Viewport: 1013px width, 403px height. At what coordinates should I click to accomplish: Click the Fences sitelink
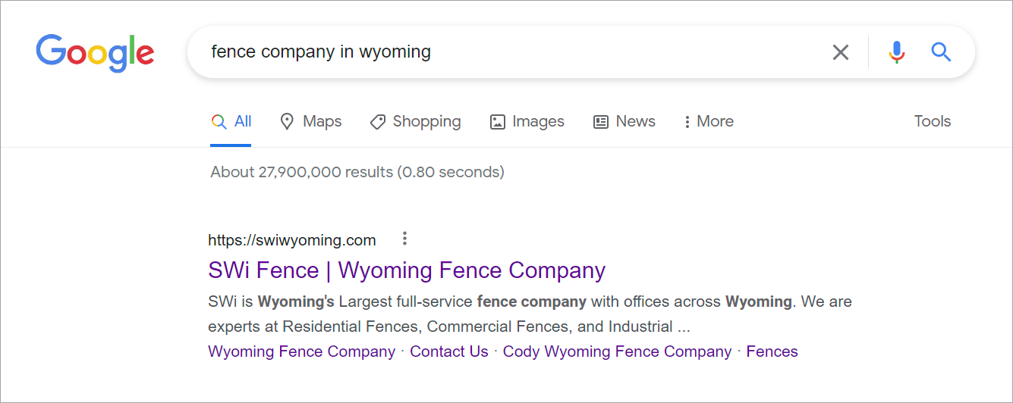[x=772, y=351]
